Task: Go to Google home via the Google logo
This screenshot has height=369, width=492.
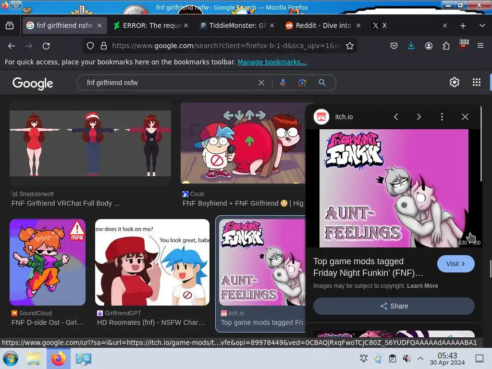Action: [33, 84]
